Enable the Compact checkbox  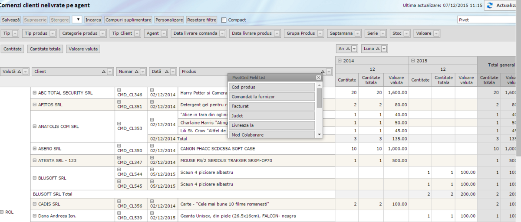point(224,20)
